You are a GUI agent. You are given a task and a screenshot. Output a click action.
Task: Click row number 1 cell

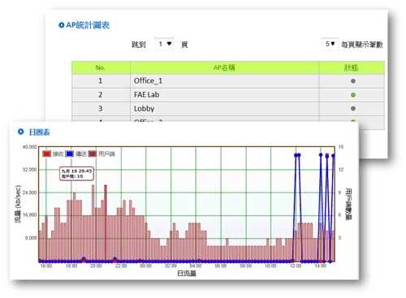[101, 81]
